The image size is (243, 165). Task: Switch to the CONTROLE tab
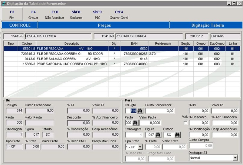point(20,25)
